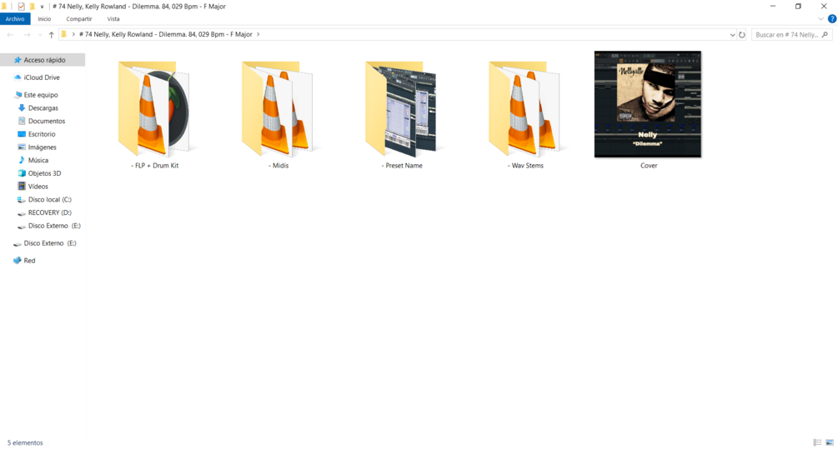838x449 pixels.
Task: Click the Acceso rápido star icon
Action: coord(18,60)
